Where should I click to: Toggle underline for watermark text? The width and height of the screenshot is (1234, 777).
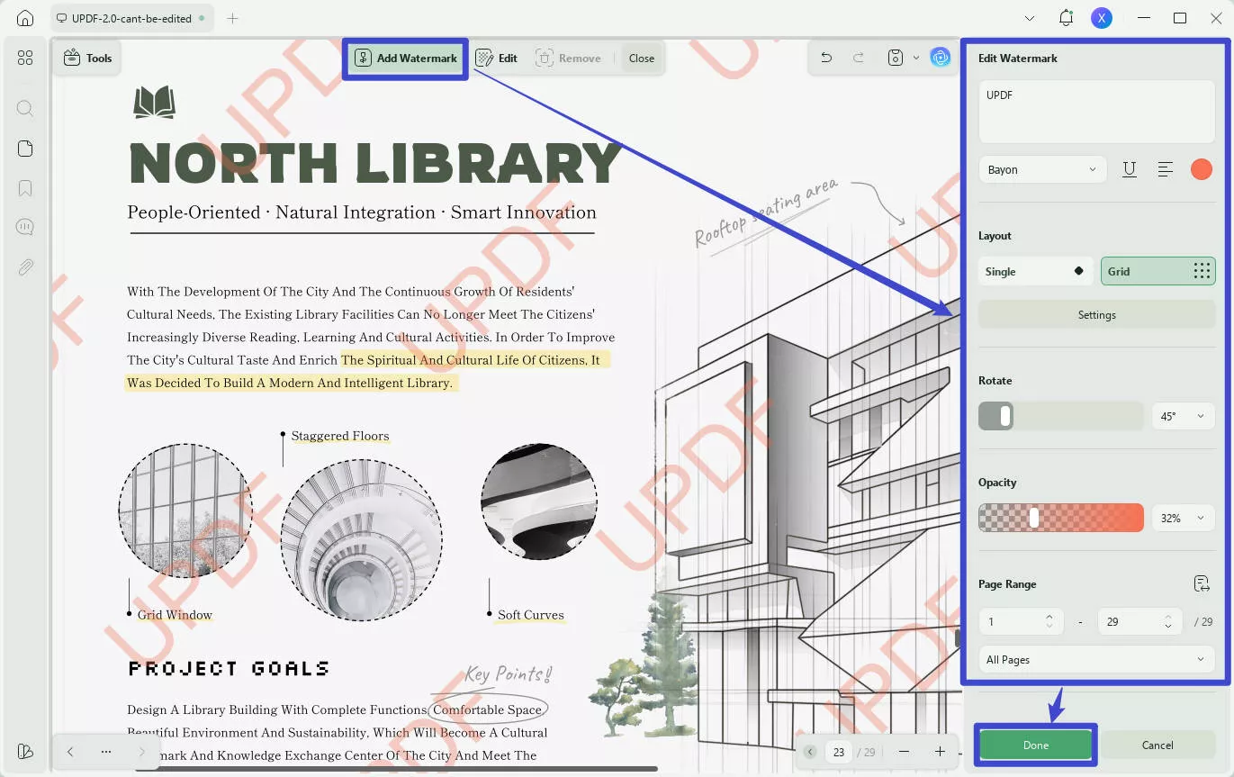coord(1129,169)
